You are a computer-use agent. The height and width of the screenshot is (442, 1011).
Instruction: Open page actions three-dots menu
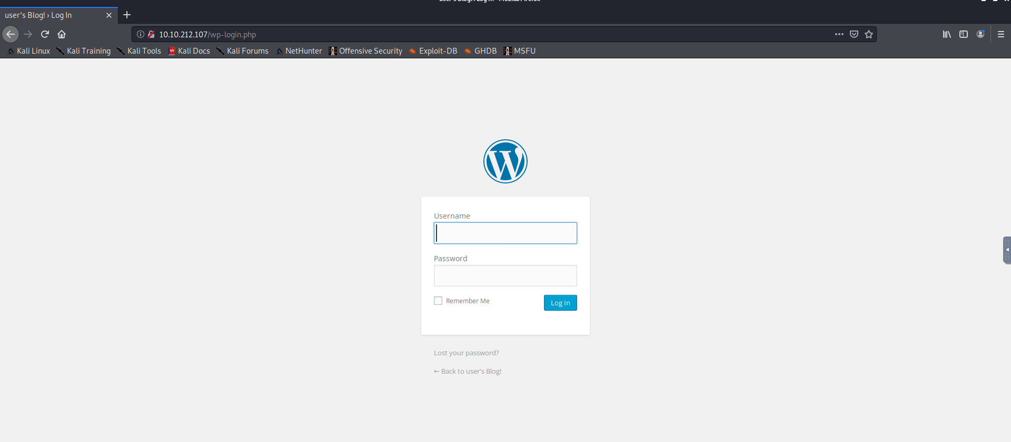tap(839, 34)
